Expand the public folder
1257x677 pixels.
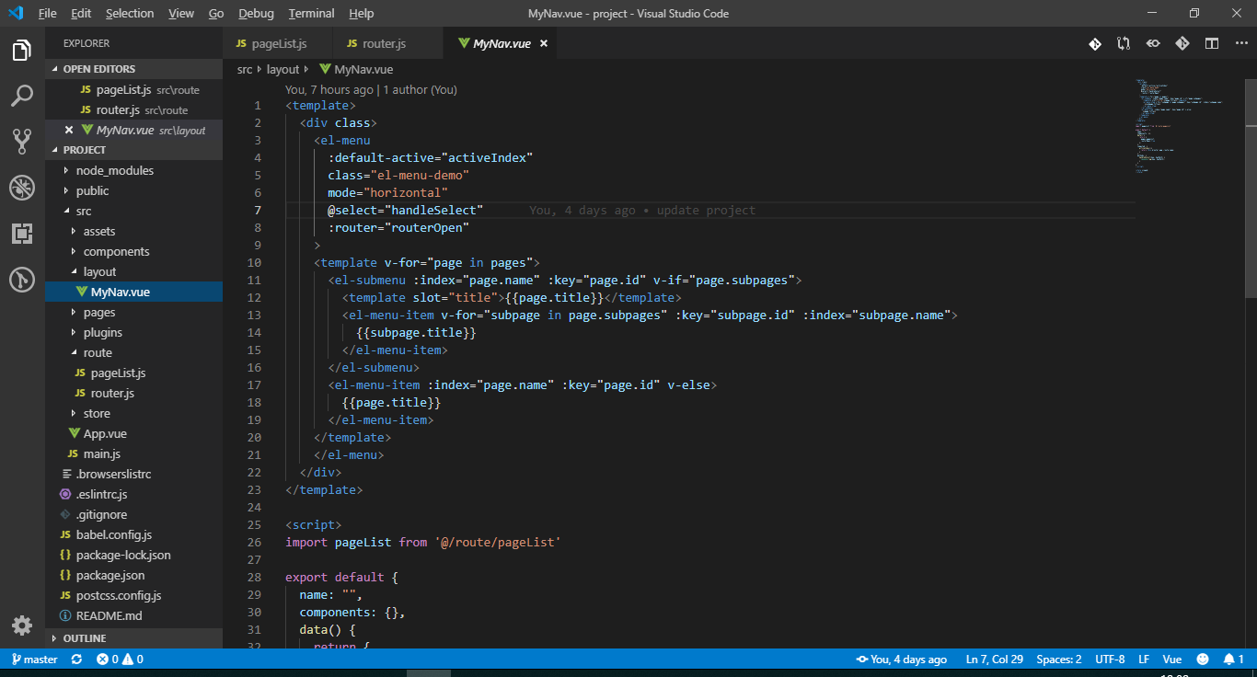(x=65, y=190)
